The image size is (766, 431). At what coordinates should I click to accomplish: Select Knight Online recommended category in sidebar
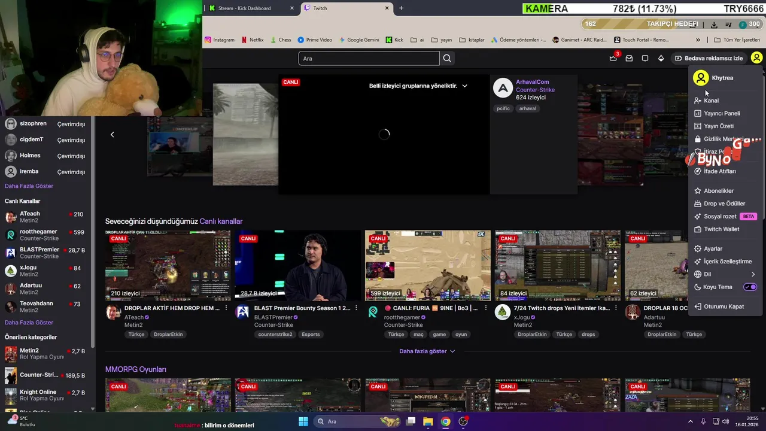point(45,395)
